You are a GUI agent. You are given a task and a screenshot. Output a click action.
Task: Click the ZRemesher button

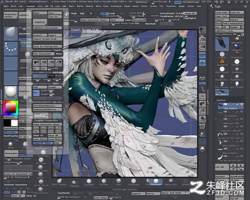11,153
